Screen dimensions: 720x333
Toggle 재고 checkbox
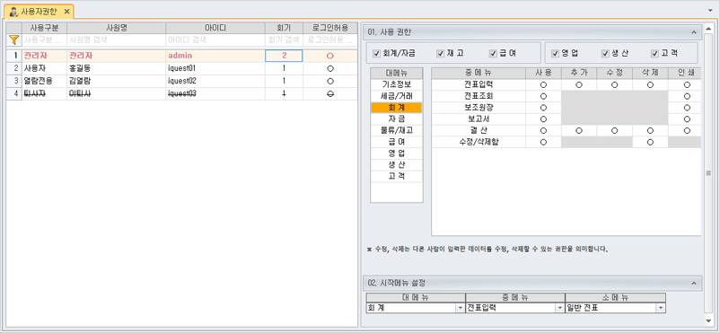(441, 53)
